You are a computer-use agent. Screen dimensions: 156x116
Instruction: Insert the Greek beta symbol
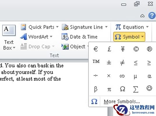96,89
